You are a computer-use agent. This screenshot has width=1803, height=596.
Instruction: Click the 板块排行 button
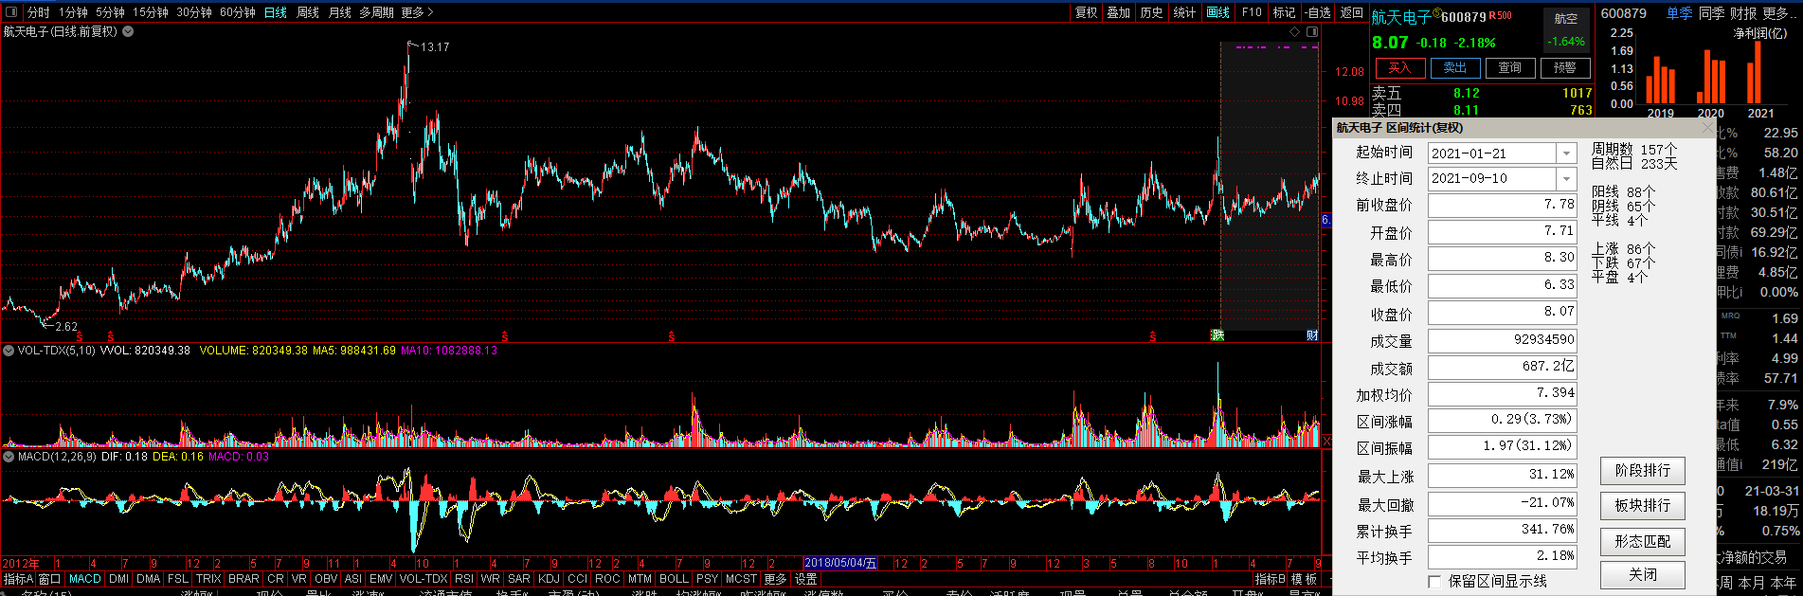click(x=1643, y=506)
